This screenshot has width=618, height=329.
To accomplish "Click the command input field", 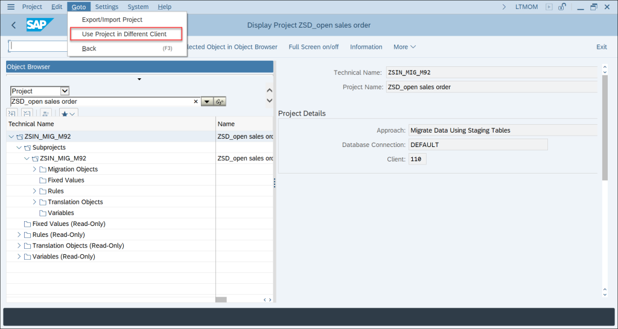I will 38,46.
